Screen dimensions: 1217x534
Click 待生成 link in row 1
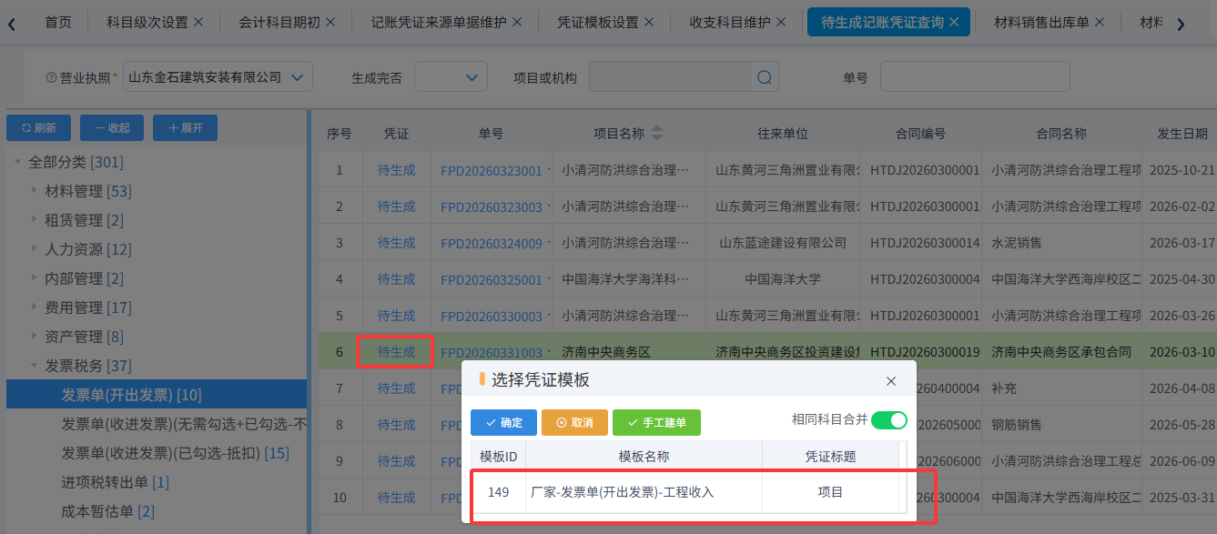(396, 170)
